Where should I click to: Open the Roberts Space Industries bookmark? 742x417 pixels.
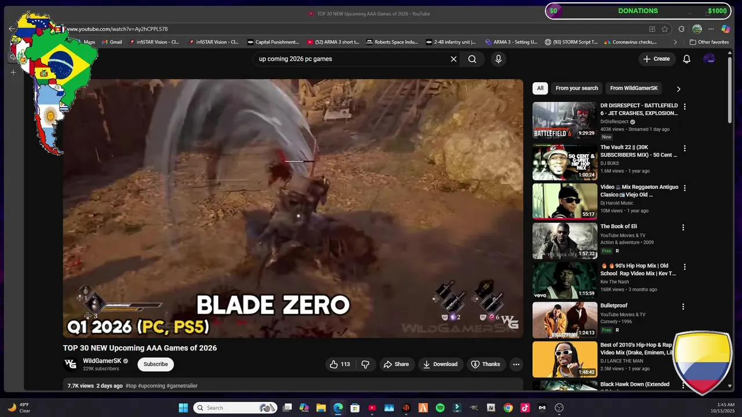(391, 42)
